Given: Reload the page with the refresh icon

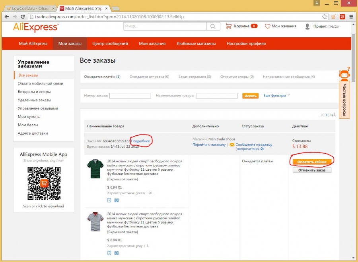Looking at the screenshot, I should pos(23,17).
